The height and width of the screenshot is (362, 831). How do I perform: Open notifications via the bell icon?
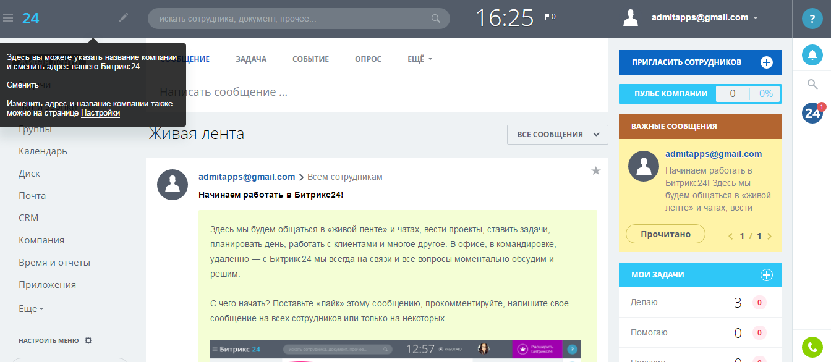pyautogui.click(x=812, y=56)
